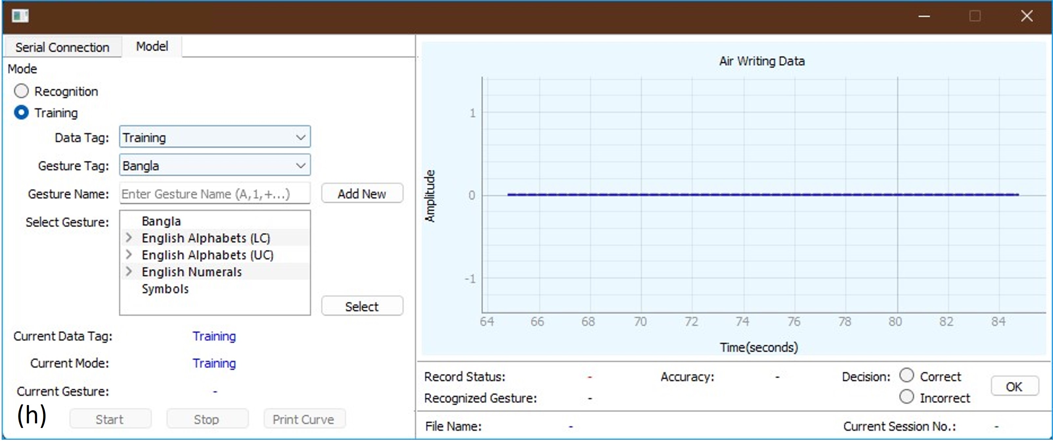Expand English Alphabets (UC) tree node
This screenshot has width=1053, height=447.
[x=129, y=254]
